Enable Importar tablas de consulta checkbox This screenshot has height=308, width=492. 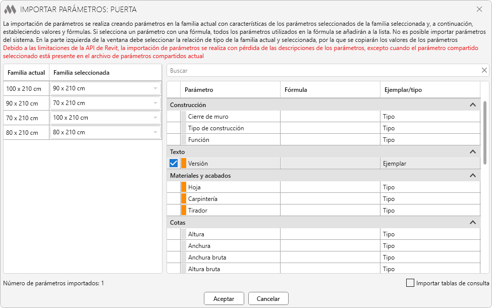click(x=410, y=283)
